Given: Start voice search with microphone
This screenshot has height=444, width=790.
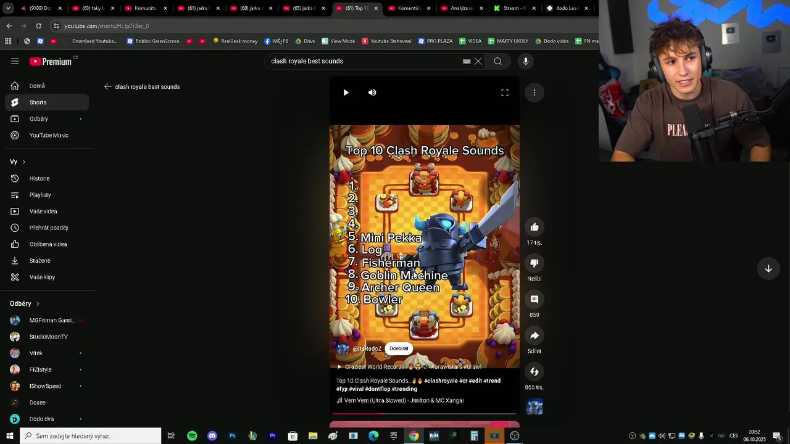Looking at the screenshot, I should (526, 61).
